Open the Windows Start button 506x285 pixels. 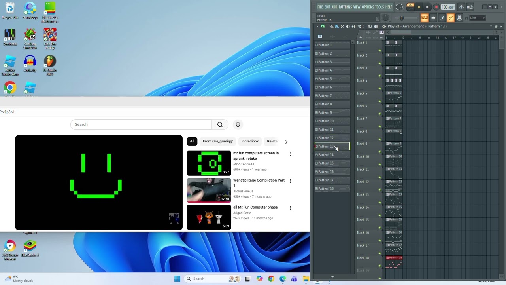[x=177, y=279]
